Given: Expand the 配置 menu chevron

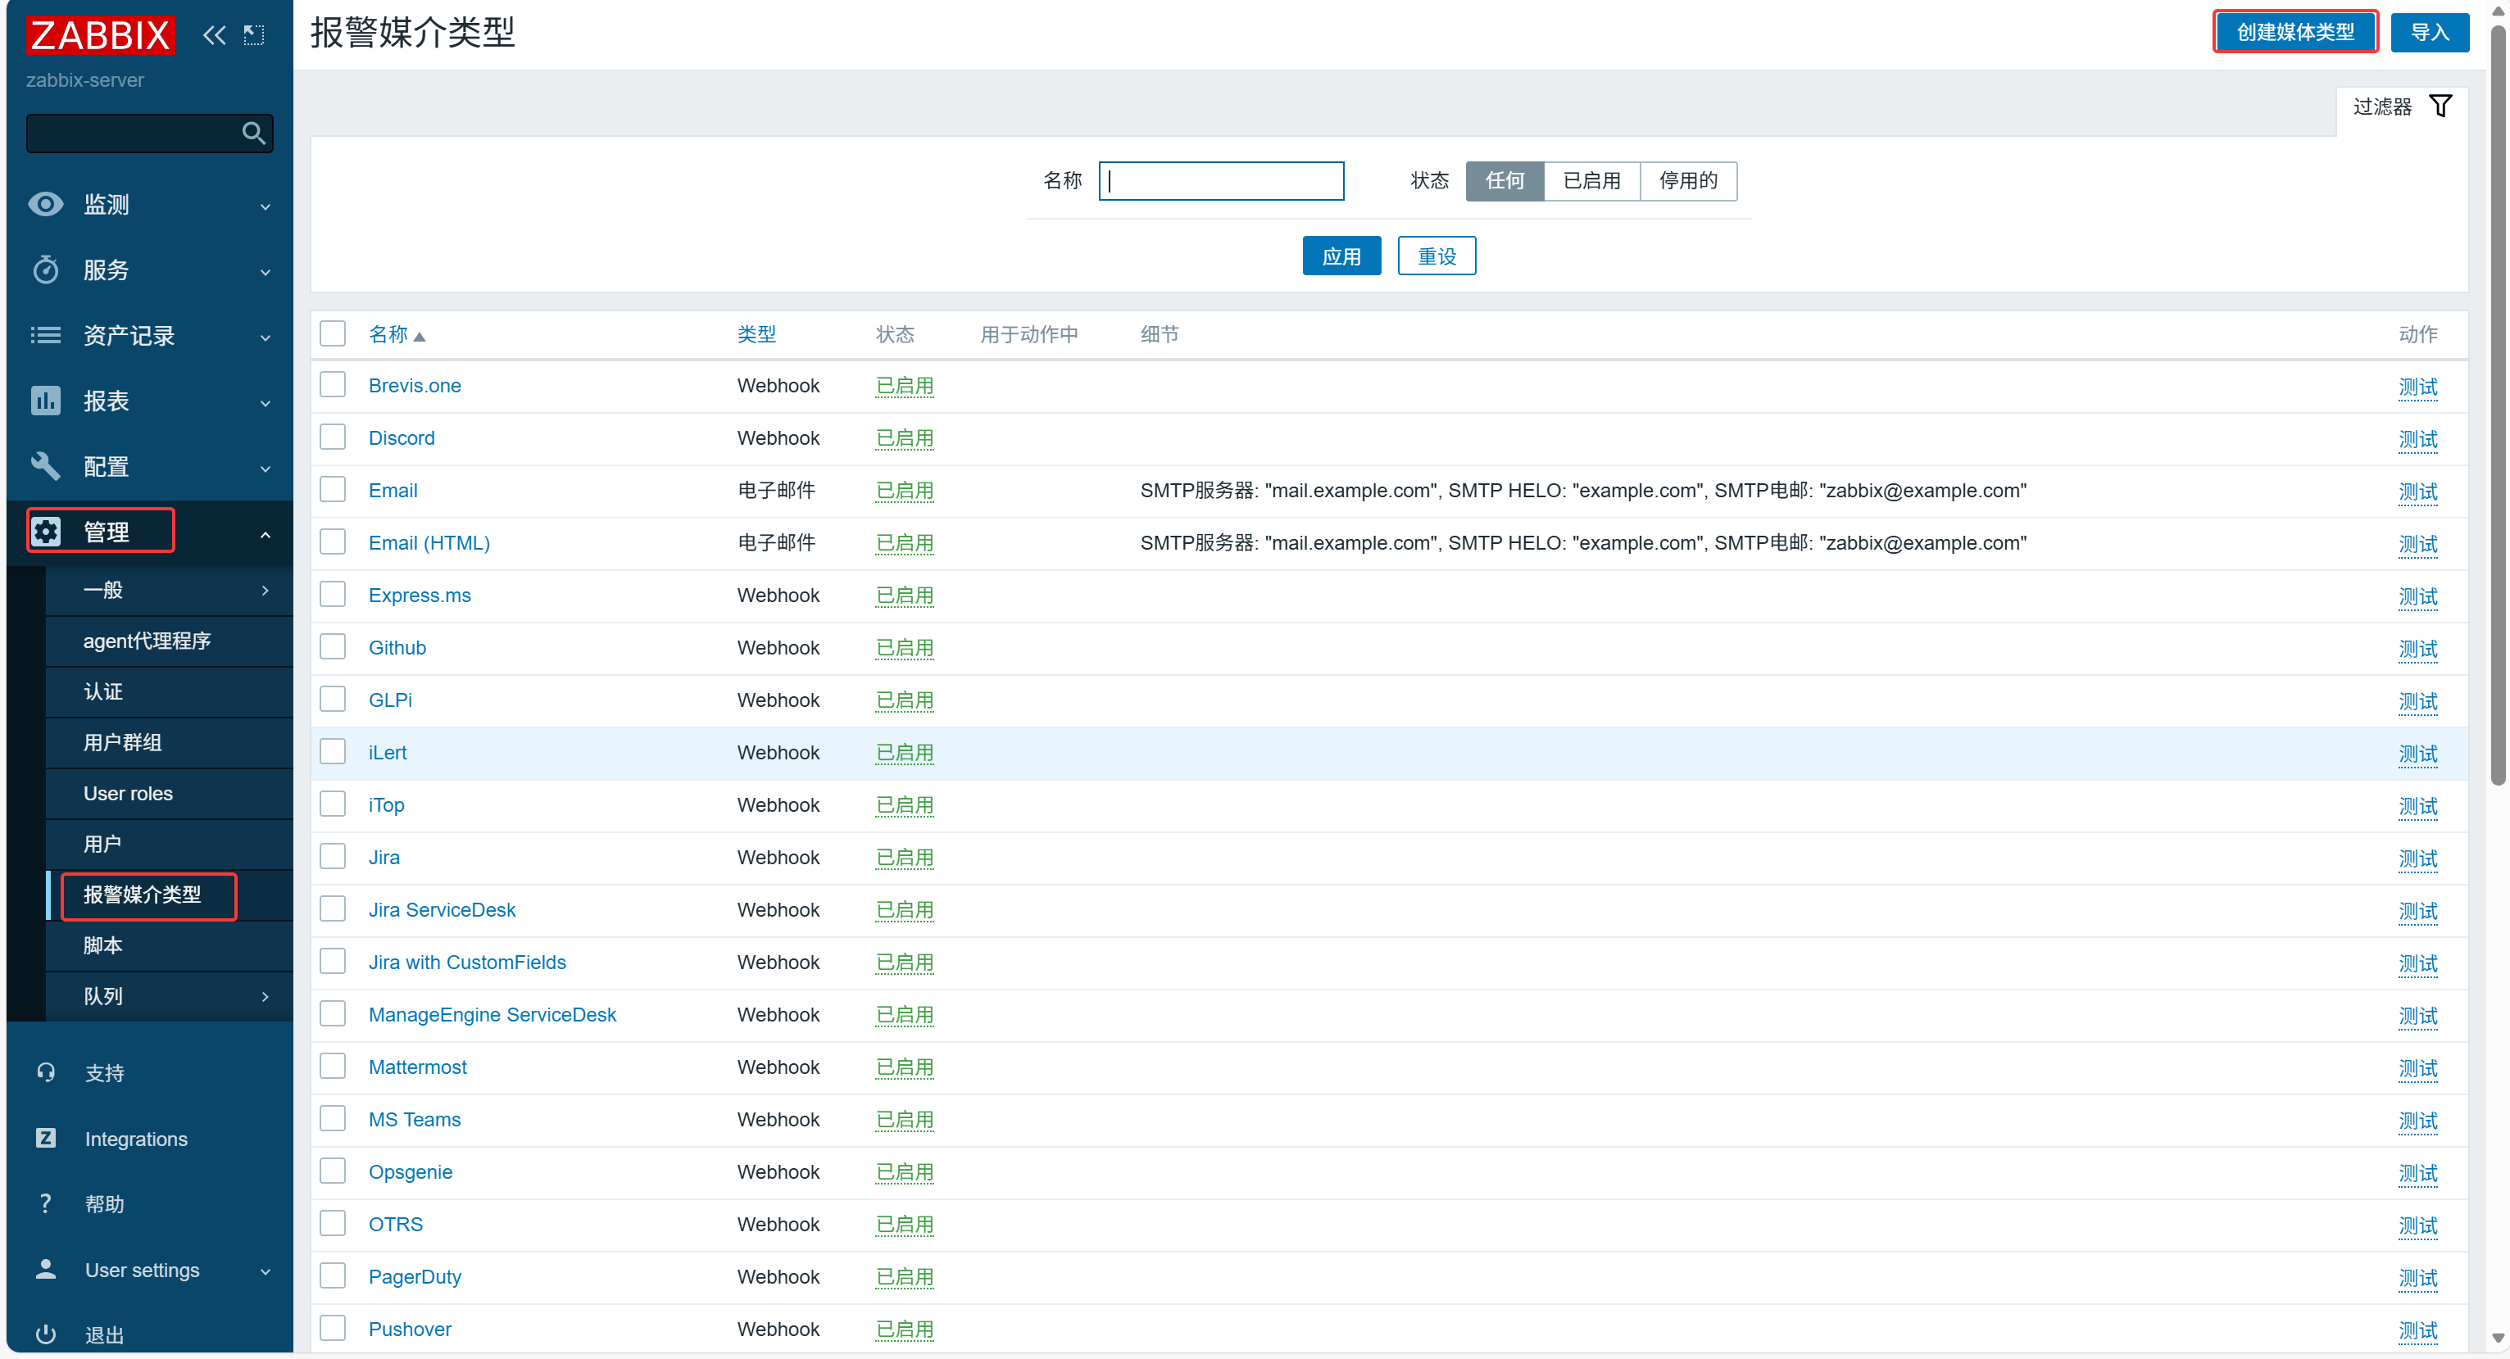Looking at the screenshot, I should 265,468.
